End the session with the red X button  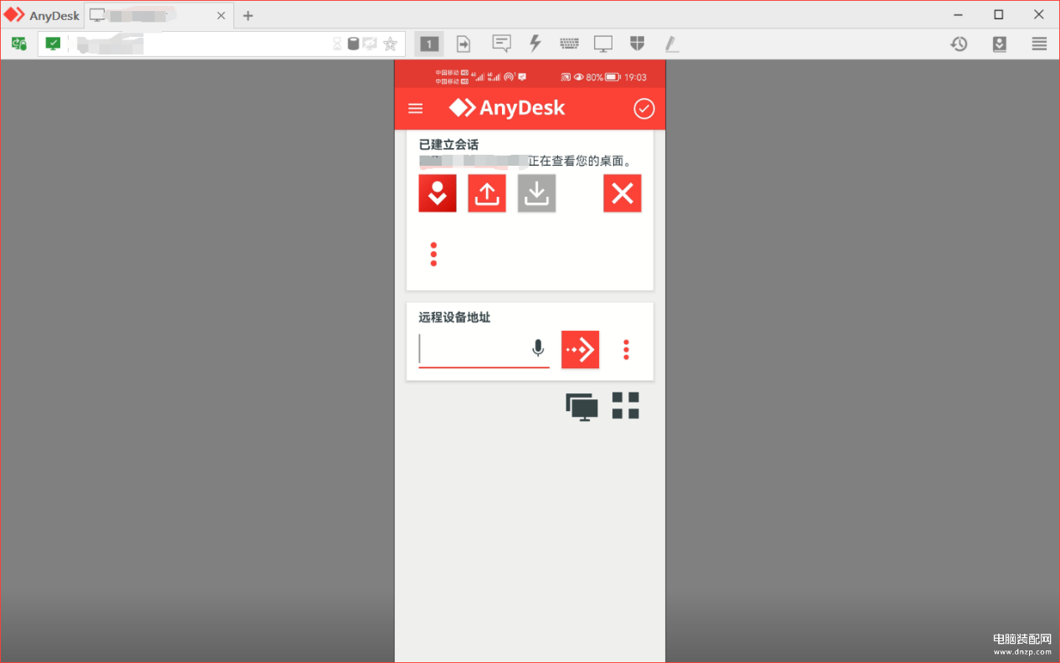coord(622,193)
